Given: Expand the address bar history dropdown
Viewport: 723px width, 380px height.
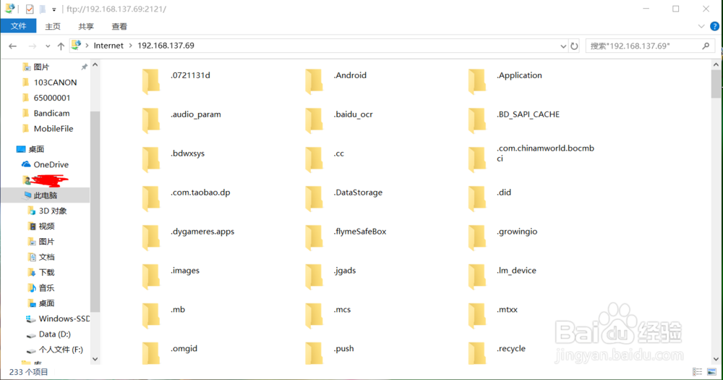Looking at the screenshot, I should coord(563,46).
